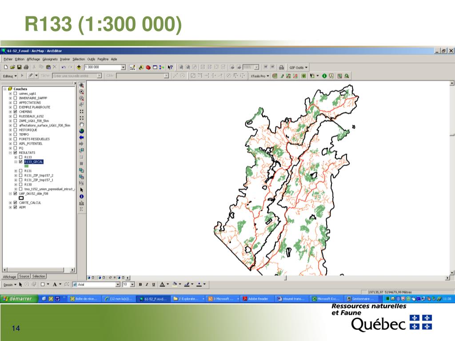
Task: Collapse the RESULTATS group
Action: point(11,153)
